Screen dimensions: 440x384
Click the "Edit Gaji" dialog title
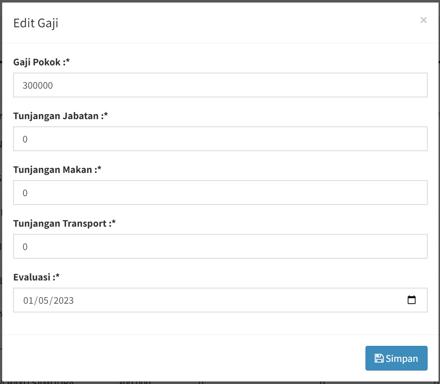tap(36, 23)
